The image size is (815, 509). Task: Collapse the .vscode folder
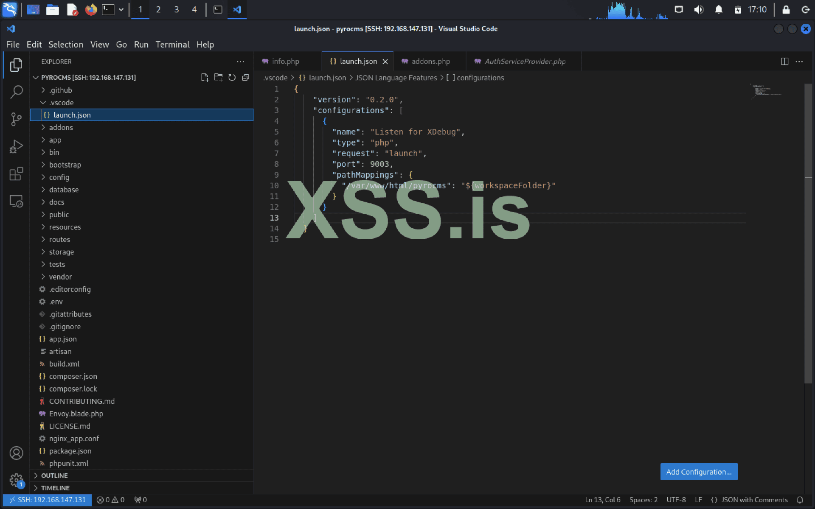pos(61,103)
